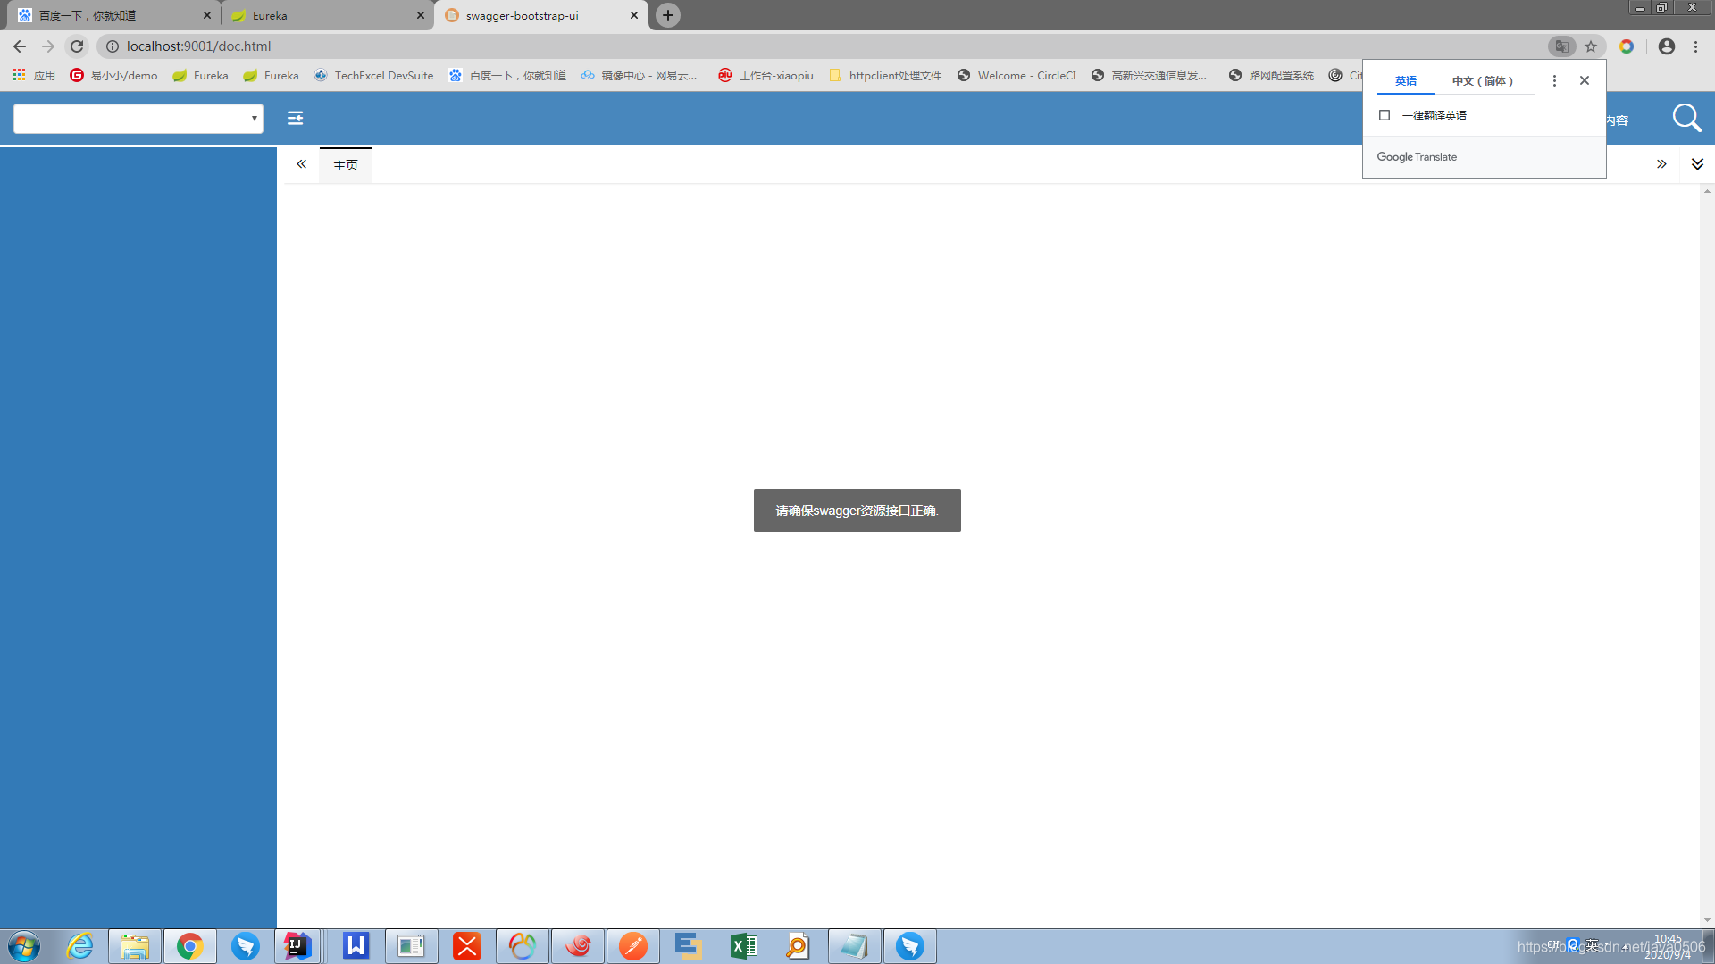Launch Excel from the taskbar
The height and width of the screenshot is (964, 1715).
743,946
